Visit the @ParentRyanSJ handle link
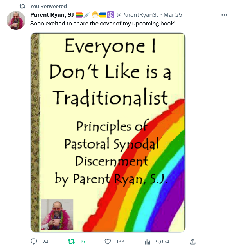Screen dimensions: 234x250 pos(137,15)
